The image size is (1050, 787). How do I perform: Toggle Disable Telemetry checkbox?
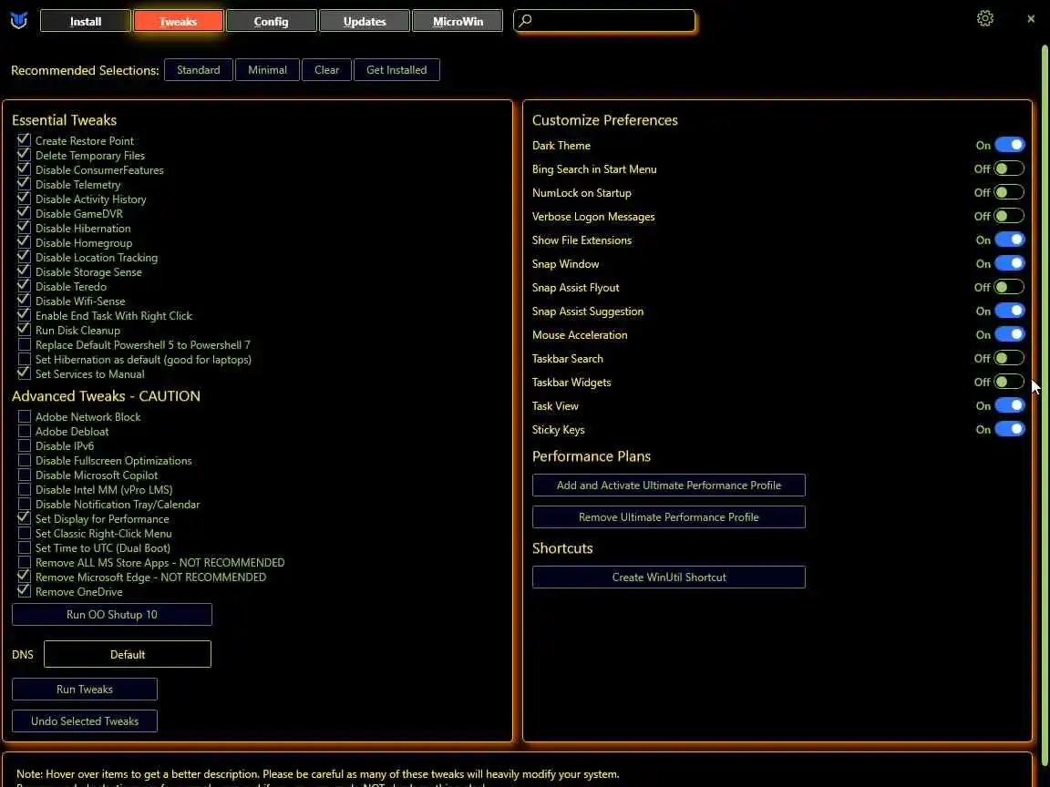(24, 184)
